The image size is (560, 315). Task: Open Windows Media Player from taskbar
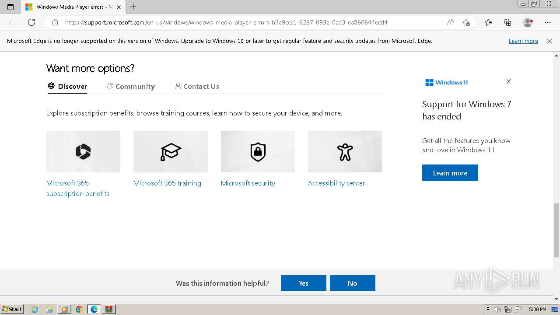[x=64, y=309]
